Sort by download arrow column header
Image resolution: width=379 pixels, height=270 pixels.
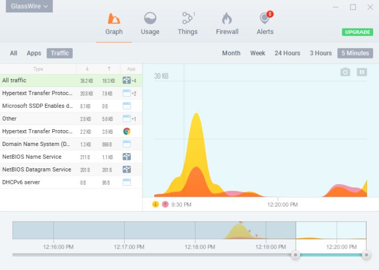(x=87, y=69)
